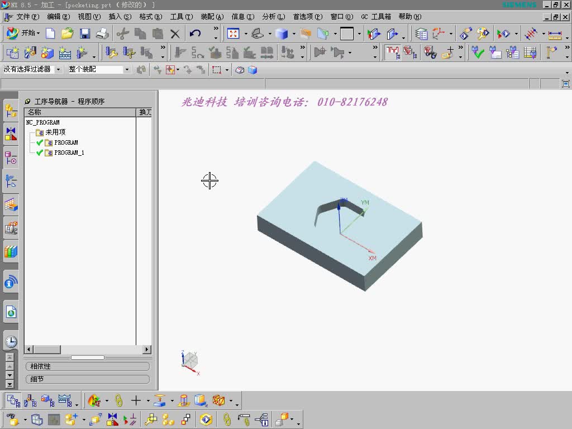
Task: Switch to Machine Tool view icon
Action: (30, 401)
